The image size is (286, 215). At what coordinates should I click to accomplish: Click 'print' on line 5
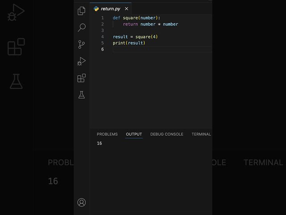pos(119,43)
